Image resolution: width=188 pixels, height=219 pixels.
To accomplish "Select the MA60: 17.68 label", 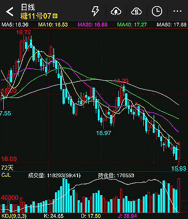I will click(172, 25).
